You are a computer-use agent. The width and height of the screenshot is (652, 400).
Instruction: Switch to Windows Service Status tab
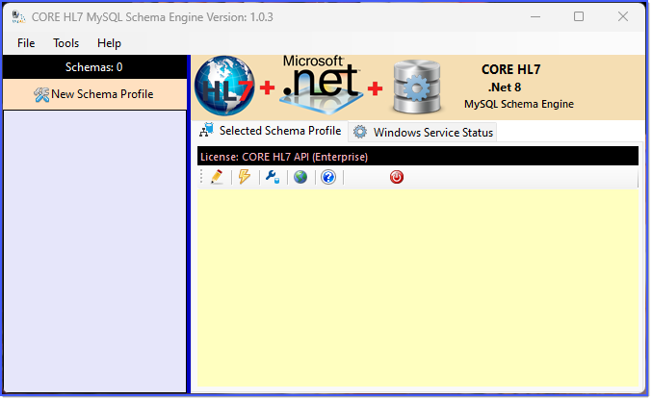coord(423,133)
